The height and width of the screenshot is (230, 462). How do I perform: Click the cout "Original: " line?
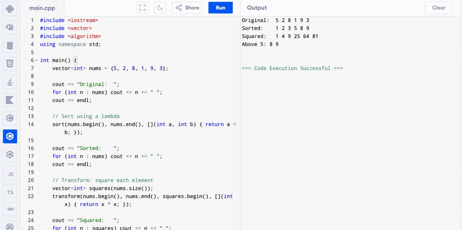click(86, 84)
